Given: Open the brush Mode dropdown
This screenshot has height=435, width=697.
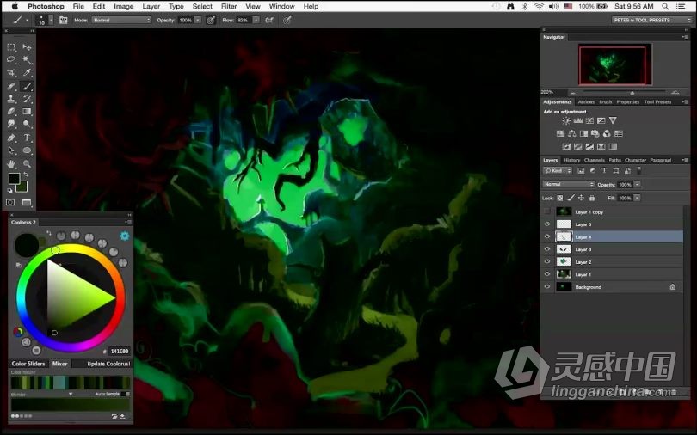Looking at the screenshot, I should tap(122, 20).
